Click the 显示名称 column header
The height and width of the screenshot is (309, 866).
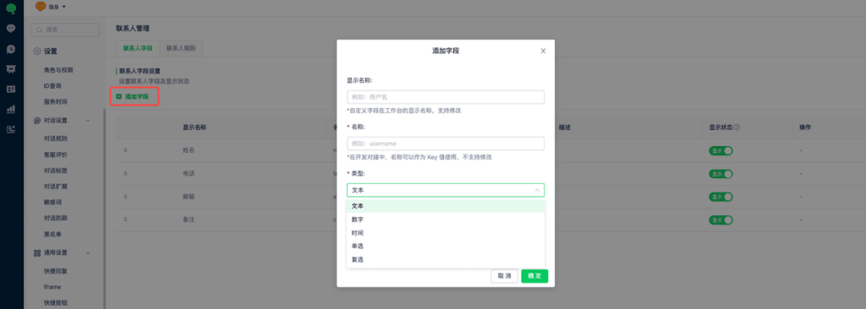[195, 127]
